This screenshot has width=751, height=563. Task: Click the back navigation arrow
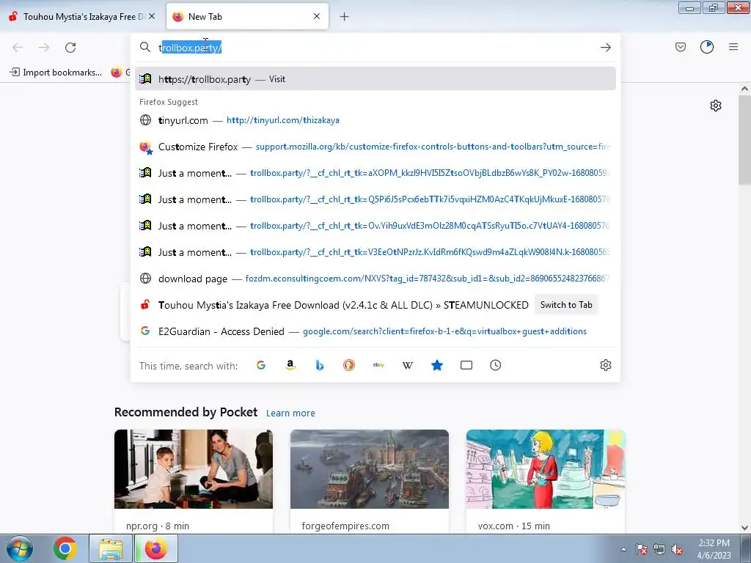point(18,48)
